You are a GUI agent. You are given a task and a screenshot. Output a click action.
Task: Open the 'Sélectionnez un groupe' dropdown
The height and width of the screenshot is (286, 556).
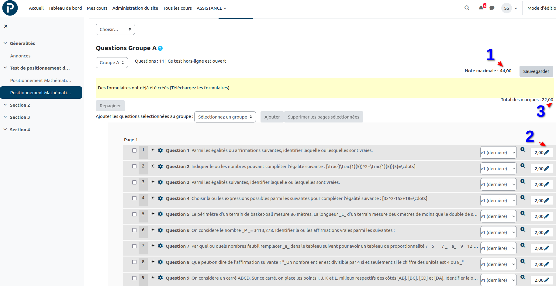(x=225, y=117)
